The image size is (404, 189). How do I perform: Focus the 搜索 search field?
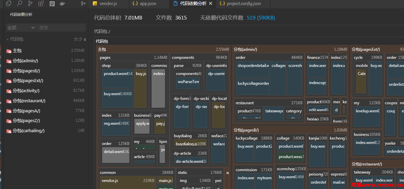click(x=61, y=28)
